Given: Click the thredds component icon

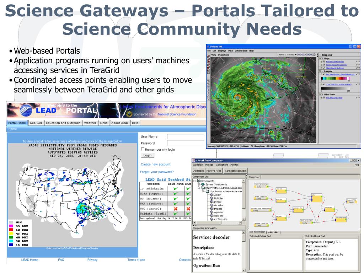Looking at the screenshot, I should pyautogui.click(x=212, y=209).
